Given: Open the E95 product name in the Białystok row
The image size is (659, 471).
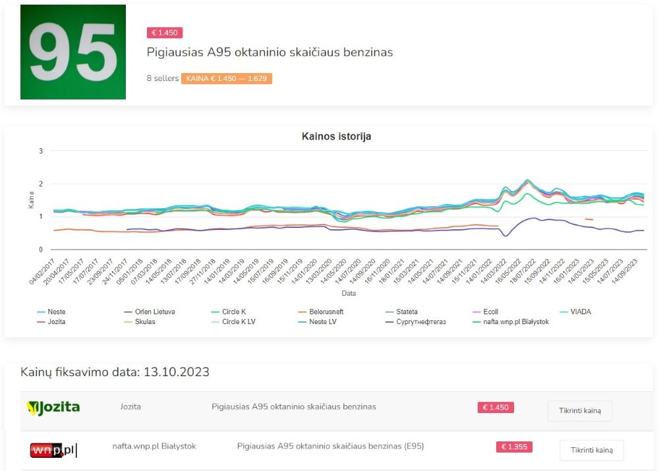Looking at the screenshot, I should click(330, 446).
